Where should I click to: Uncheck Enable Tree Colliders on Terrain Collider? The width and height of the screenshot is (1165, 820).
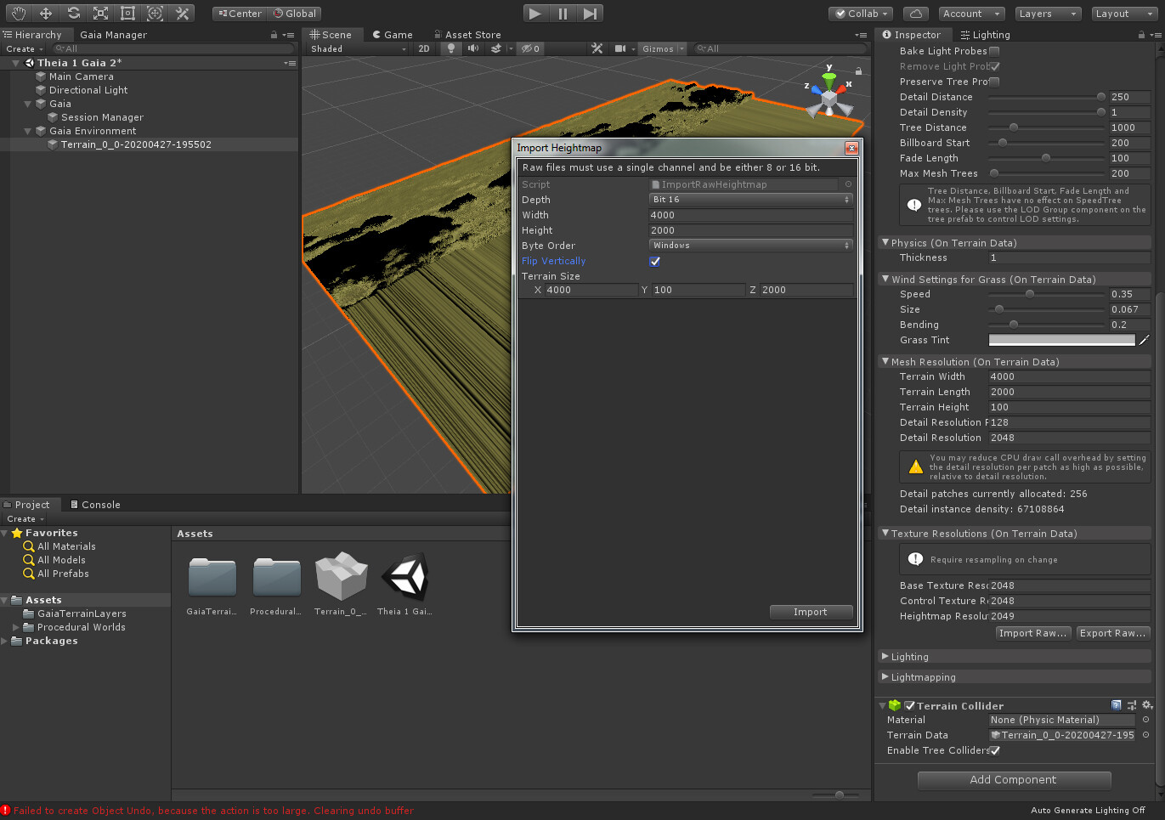tap(996, 750)
